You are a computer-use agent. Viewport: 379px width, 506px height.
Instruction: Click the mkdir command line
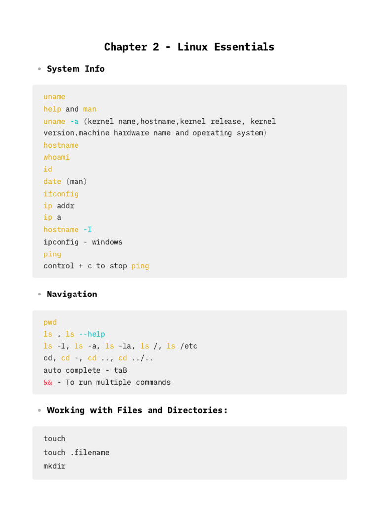pos(54,466)
